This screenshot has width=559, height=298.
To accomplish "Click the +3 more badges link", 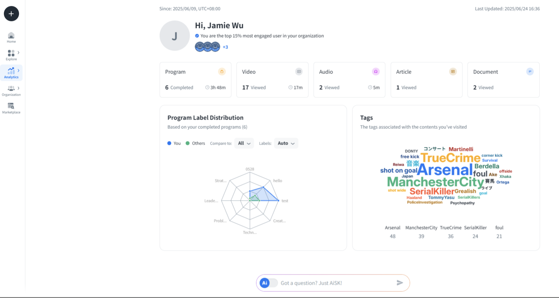I will click(225, 47).
